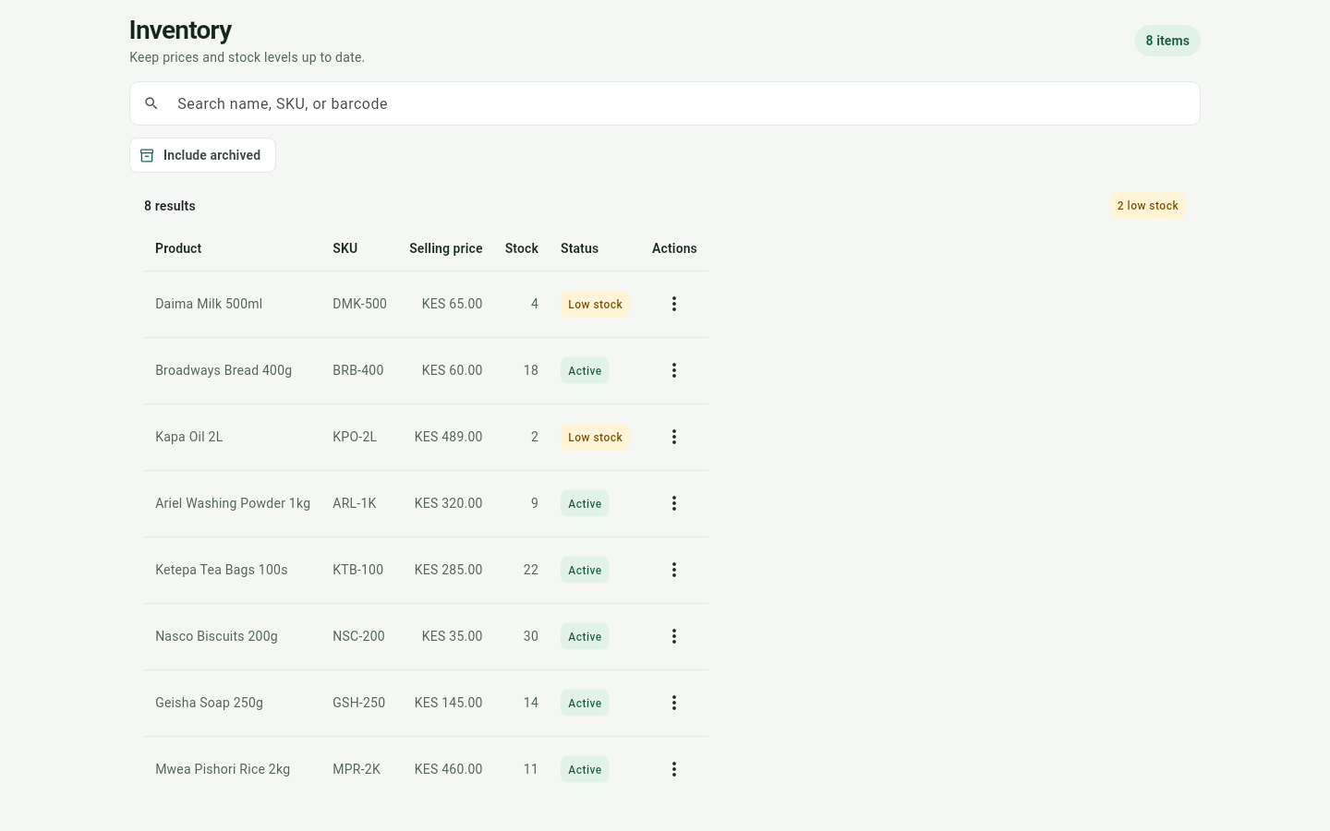Click the Selling price column header
Image resolution: width=1330 pixels, height=831 pixels.
[446, 248]
